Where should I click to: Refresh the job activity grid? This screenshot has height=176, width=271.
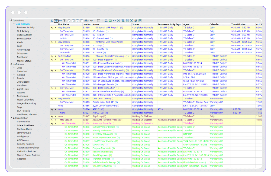(x=52, y=21)
